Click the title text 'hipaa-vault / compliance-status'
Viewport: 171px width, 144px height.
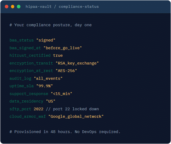click(62, 7)
